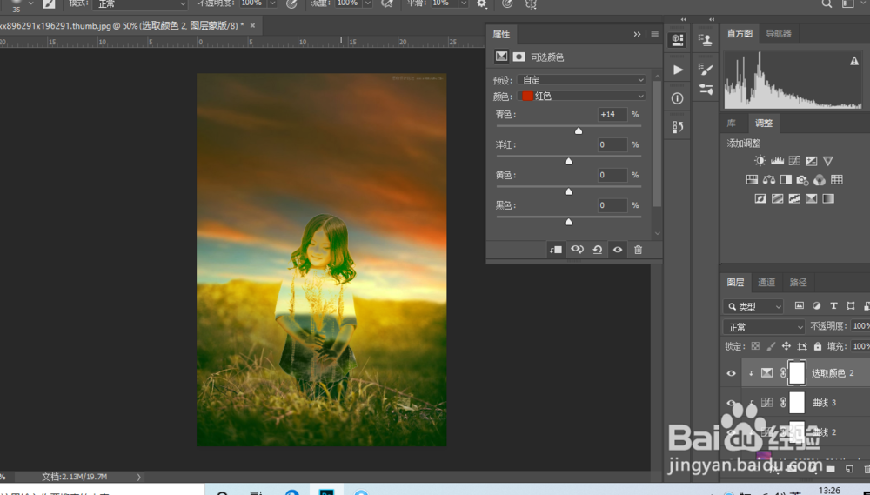Add an Exposure adjustment
Screen dimensions: 870x495
click(811, 161)
